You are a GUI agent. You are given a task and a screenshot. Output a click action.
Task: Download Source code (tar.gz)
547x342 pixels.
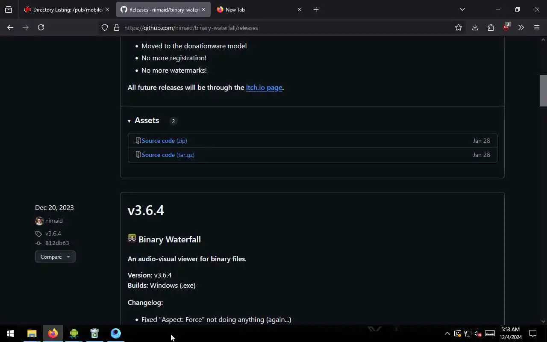click(168, 155)
